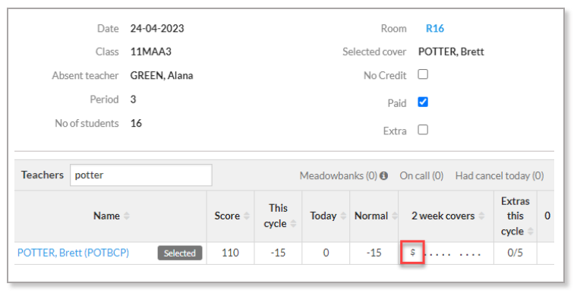The width and height of the screenshot is (577, 293).
Task: Click the dollar sign paid cover marker
Action: pyautogui.click(x=413, y=252)
